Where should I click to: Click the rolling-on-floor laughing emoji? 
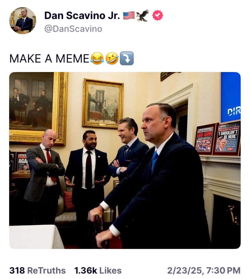point(112,59)
